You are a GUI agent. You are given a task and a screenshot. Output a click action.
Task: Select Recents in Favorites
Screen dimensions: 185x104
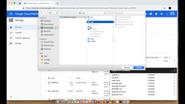[x=47, y=31]
